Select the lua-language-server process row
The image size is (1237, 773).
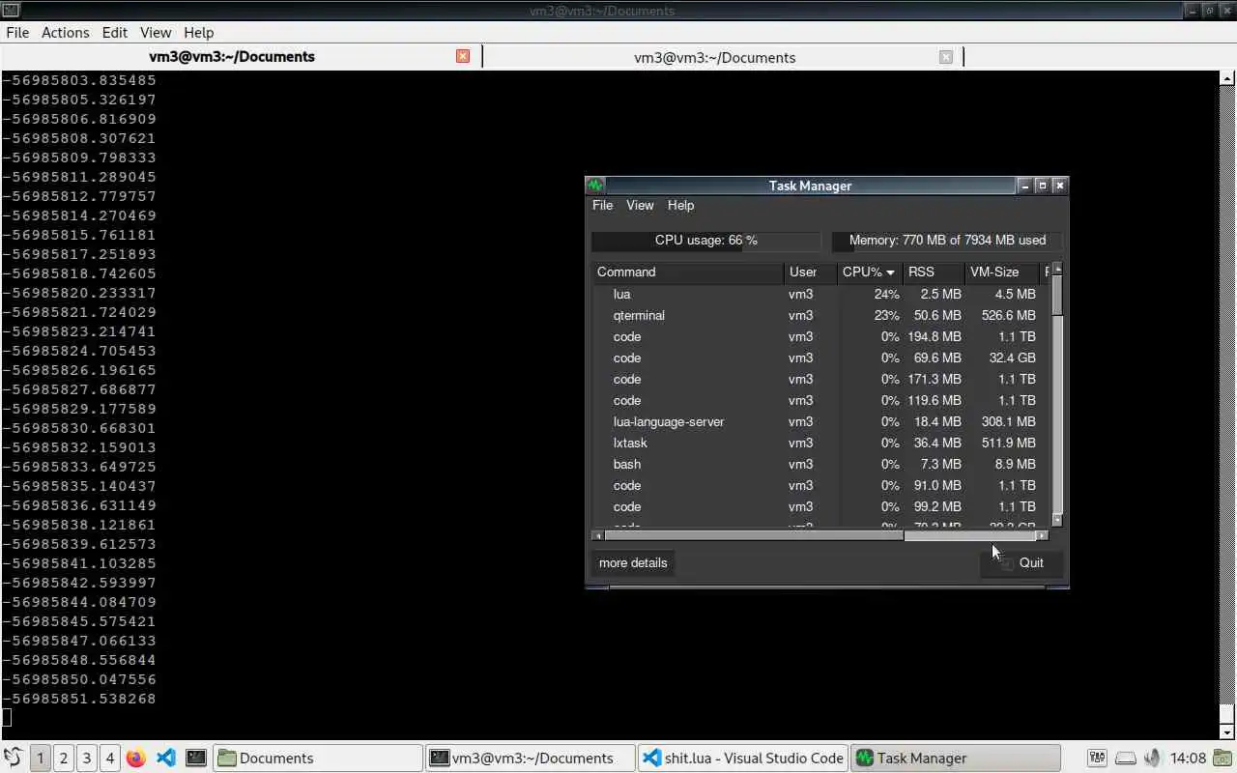click(x=820, y=421)
